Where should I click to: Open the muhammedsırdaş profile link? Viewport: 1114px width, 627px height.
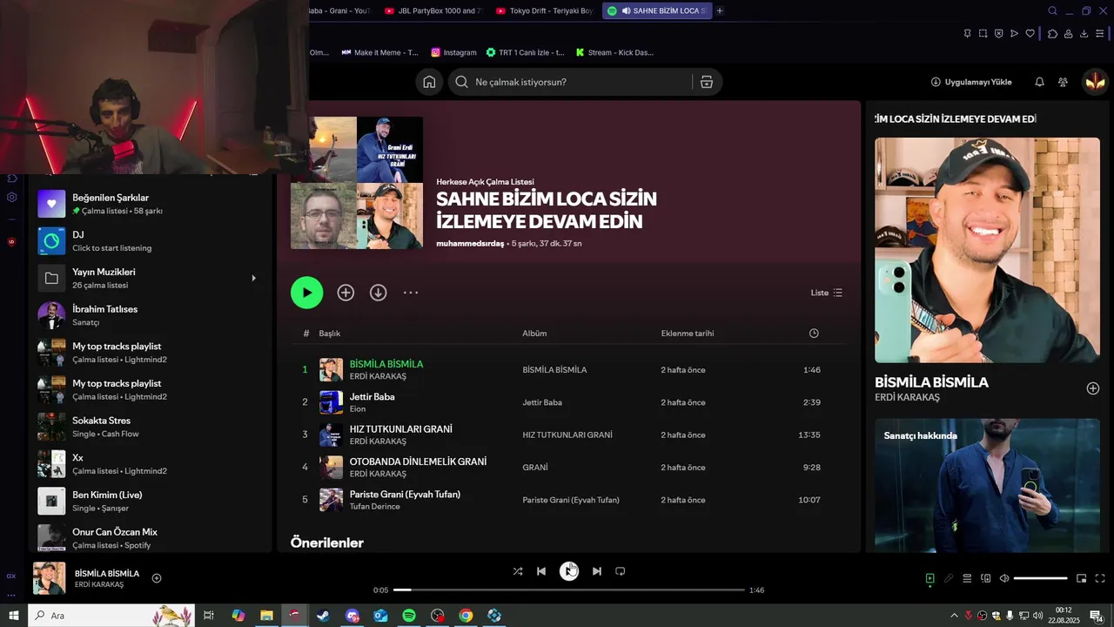pos(470,244)
